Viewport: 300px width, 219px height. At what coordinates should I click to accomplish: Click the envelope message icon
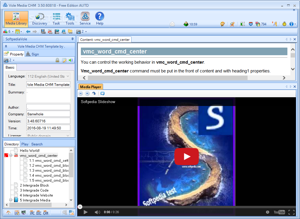click(172, 24)
